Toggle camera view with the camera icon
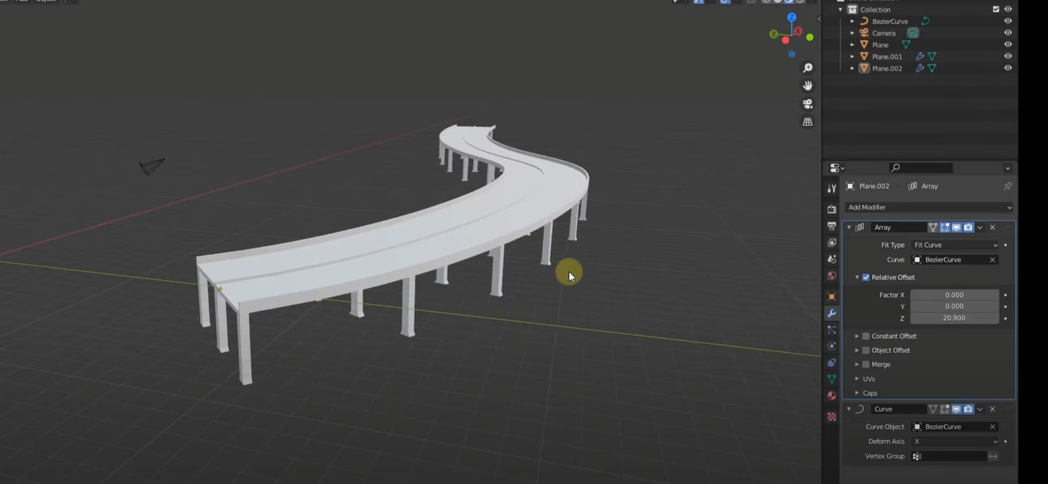 (x=807, y=104)
